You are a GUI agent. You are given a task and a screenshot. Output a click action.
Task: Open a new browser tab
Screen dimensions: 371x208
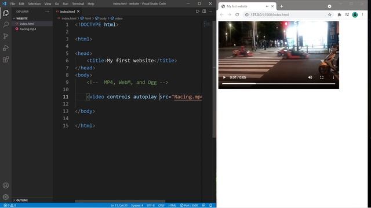(282, 6)
